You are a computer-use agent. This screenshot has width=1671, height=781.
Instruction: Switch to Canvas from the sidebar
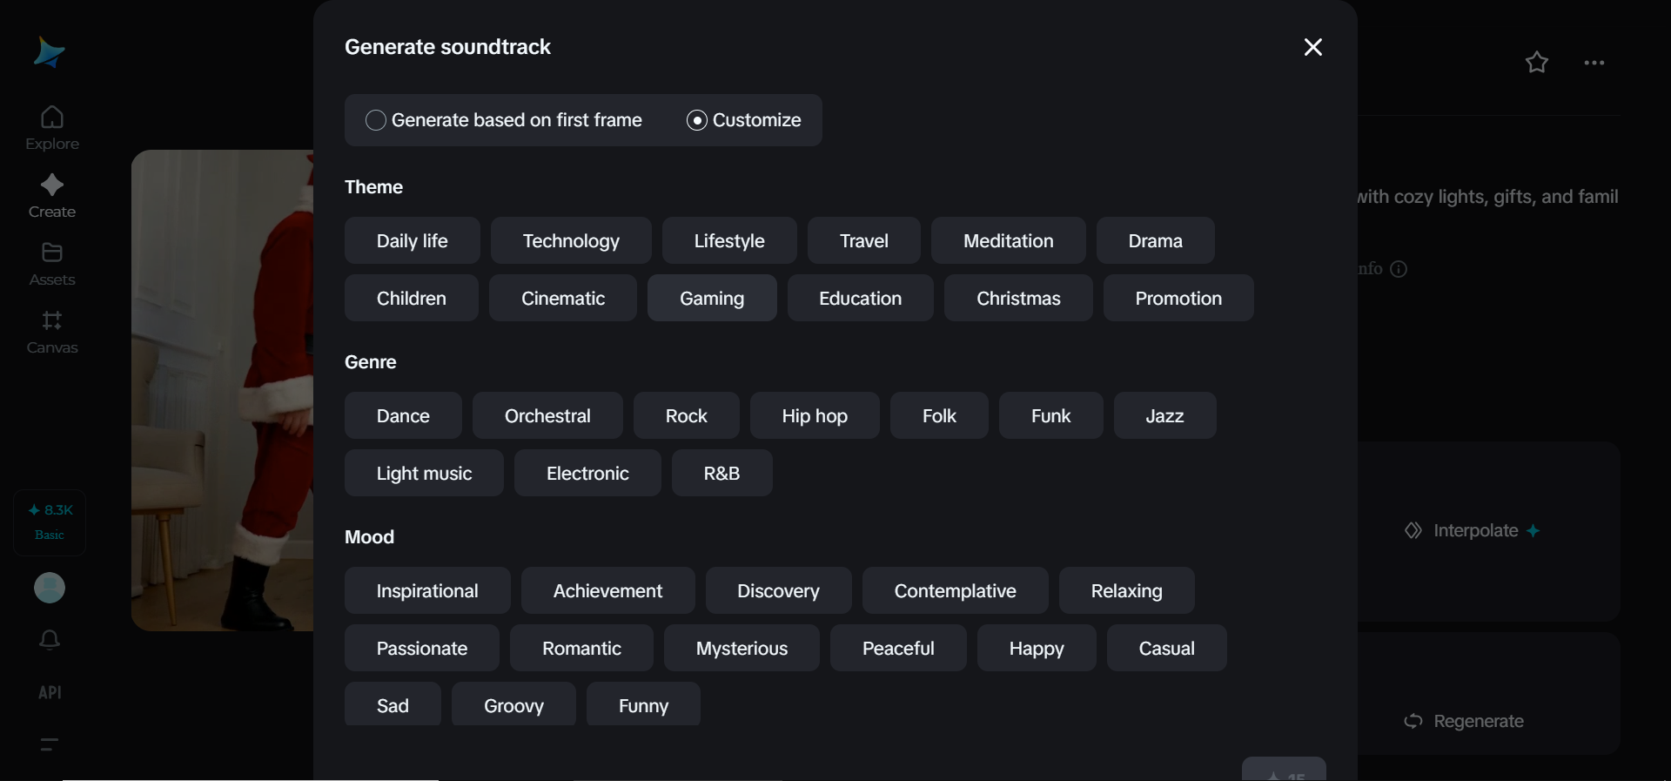tap(51, 332)
